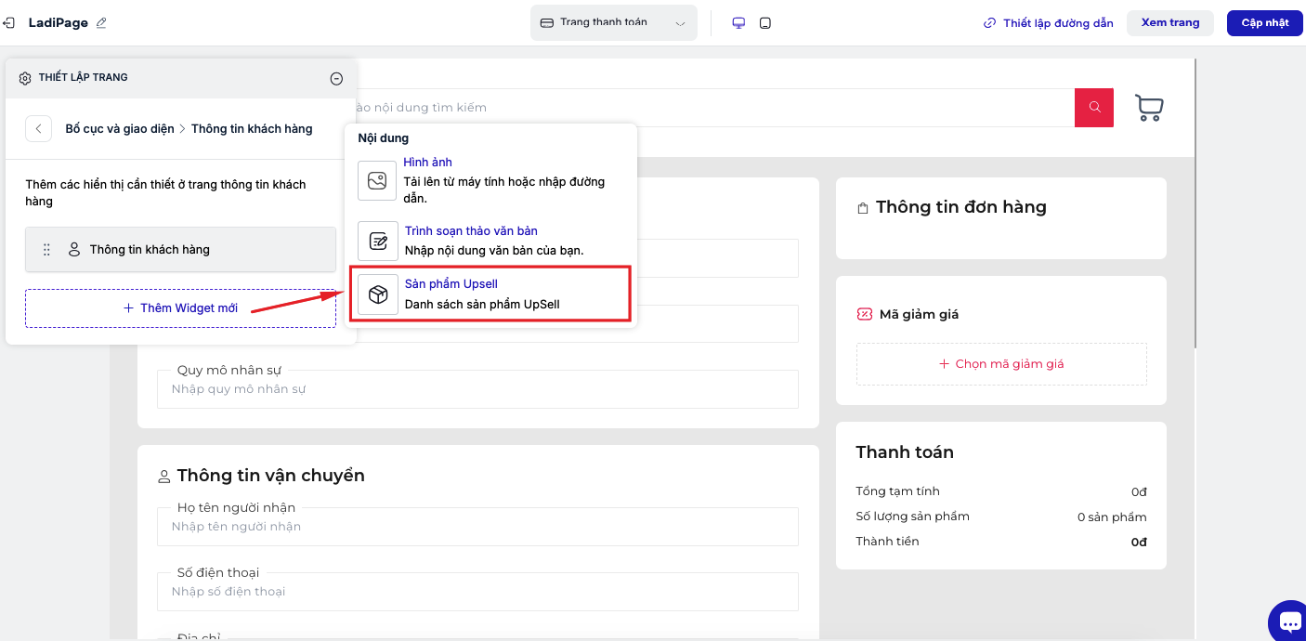Click the exit icon beside LadiPage

(x=7, y=22)
